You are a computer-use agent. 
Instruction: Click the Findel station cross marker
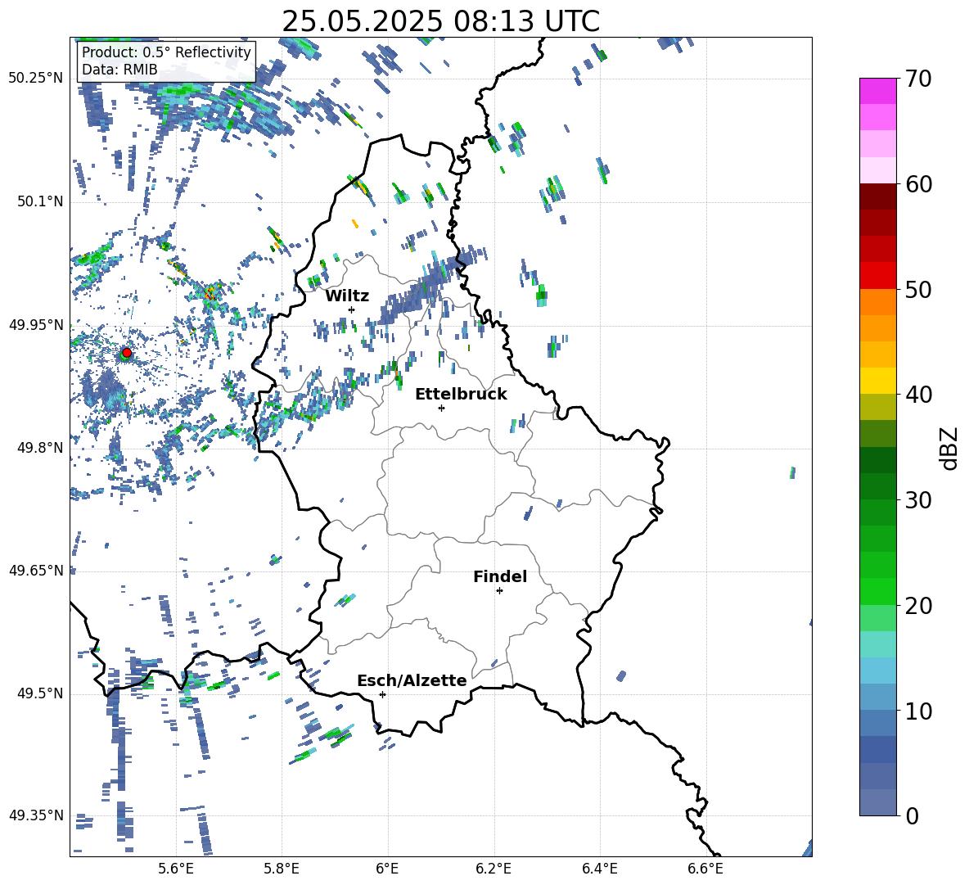point(499,591)
